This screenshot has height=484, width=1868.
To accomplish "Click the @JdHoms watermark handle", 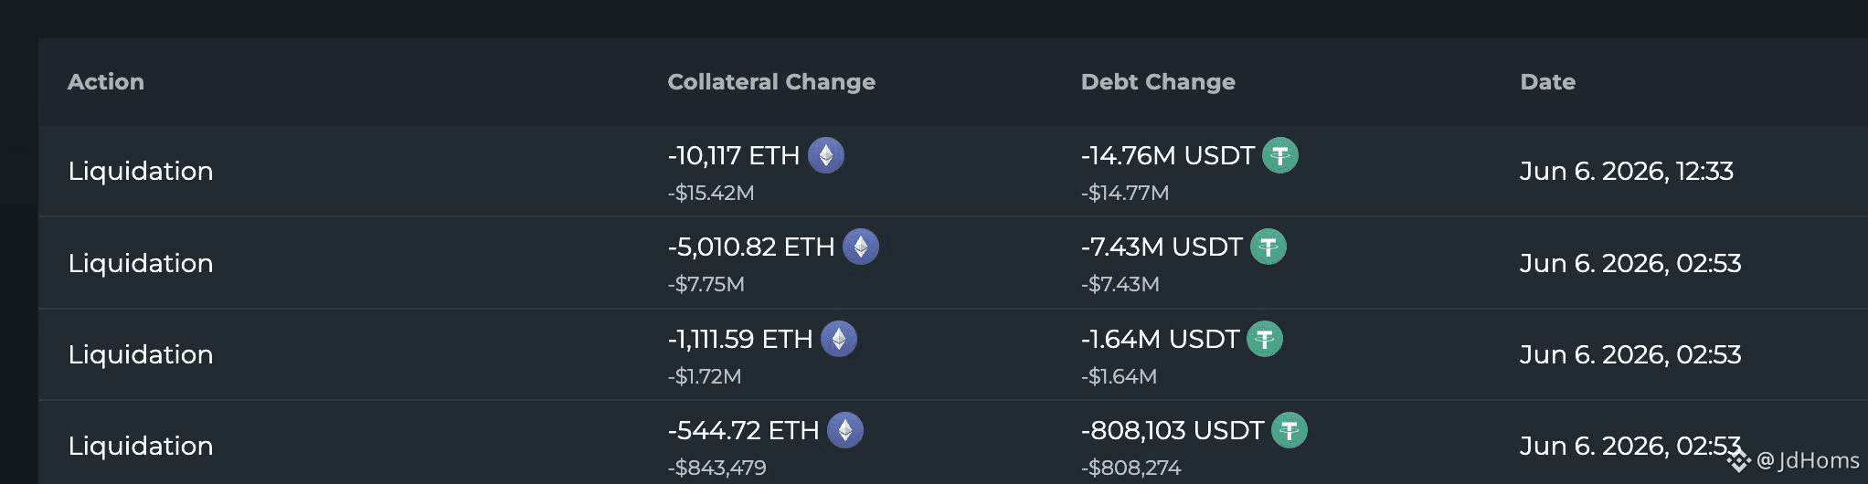I will click(1808, 460).
